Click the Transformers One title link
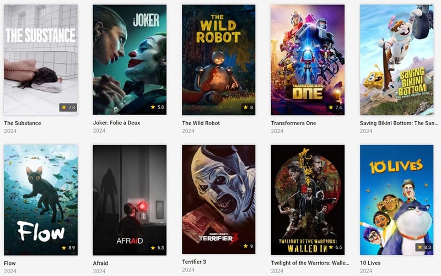The height and width of the screenshot is (276, 441). click(x=293, y=123)
